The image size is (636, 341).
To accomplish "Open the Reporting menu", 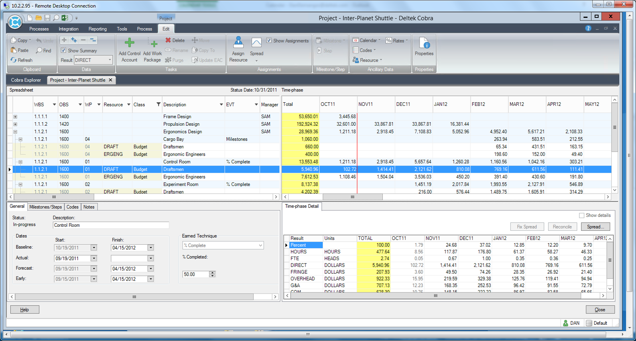I will [x=98, y=29].
